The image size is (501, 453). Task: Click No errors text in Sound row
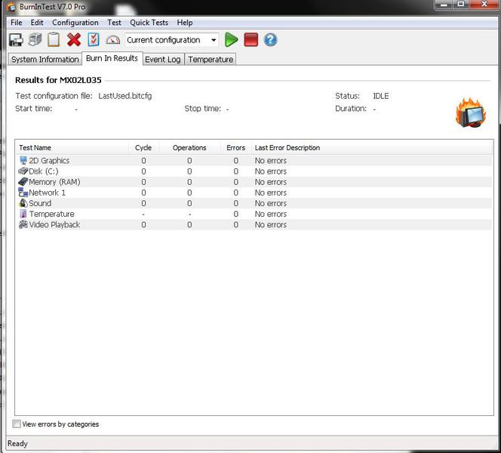click(x=270, y=203)
